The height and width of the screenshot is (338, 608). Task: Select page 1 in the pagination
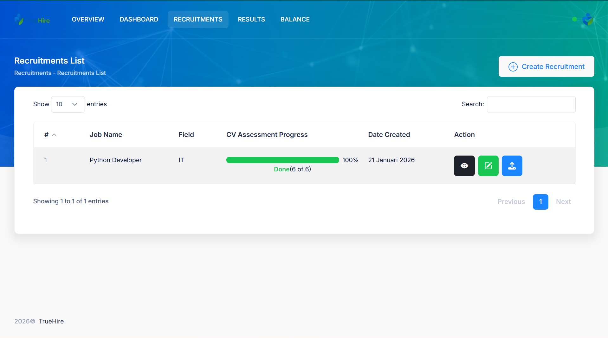540,202
